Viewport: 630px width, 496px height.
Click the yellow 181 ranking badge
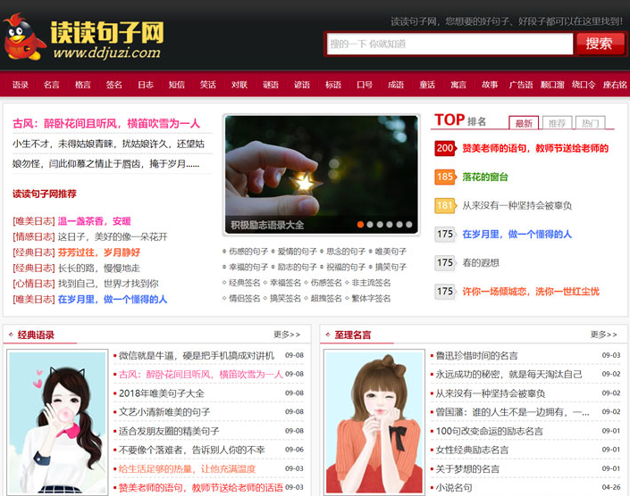445,206
